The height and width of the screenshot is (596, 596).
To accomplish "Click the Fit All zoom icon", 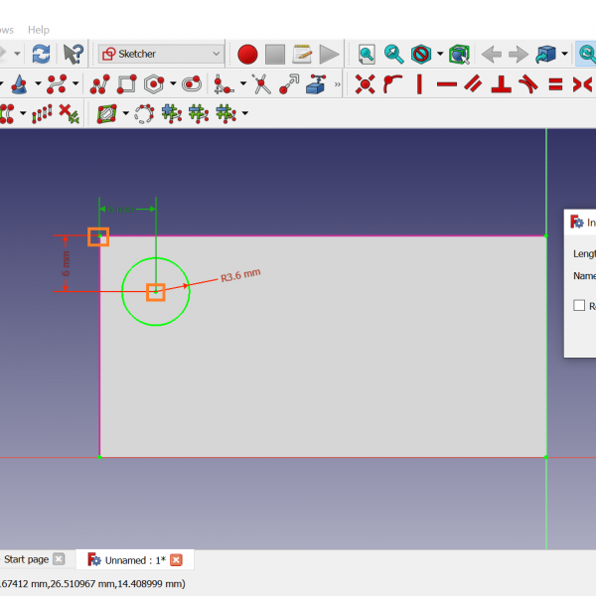I will [x=367, y=54].
